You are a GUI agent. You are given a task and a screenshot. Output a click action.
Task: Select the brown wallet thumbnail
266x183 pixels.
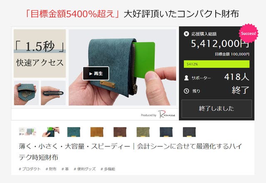(x=120, y=132)
